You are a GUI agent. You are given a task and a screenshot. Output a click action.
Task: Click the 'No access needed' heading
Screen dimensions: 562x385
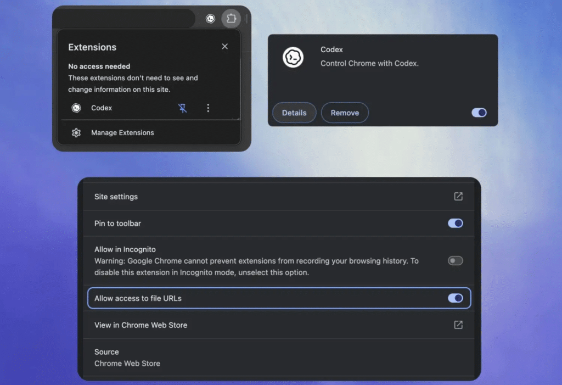pyautogui.click(x=99, y=66)
